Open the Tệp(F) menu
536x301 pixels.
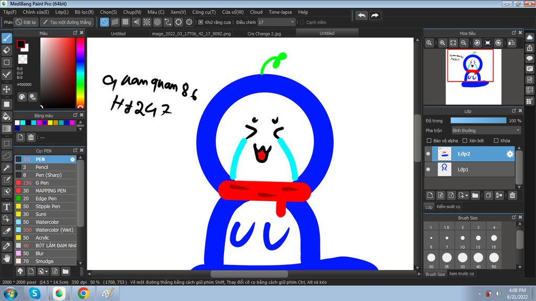tap(10, 12)
